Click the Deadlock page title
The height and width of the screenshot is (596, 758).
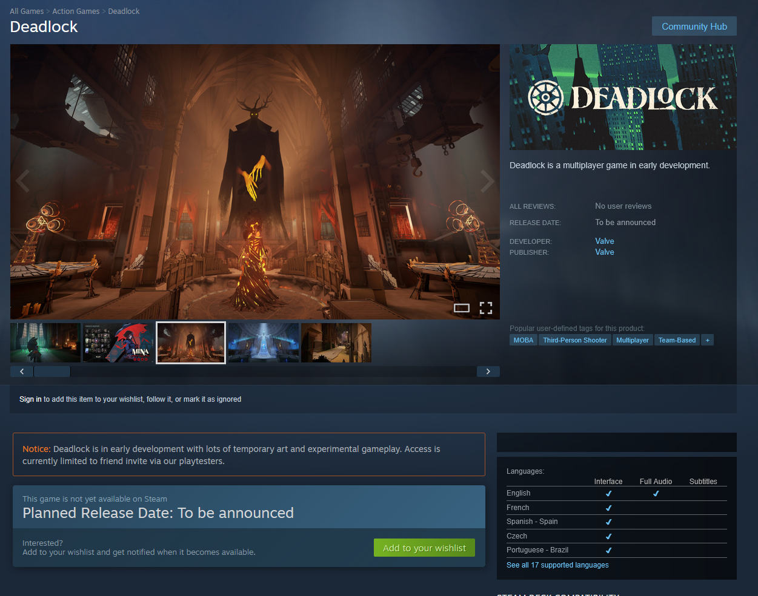(44, 27)
